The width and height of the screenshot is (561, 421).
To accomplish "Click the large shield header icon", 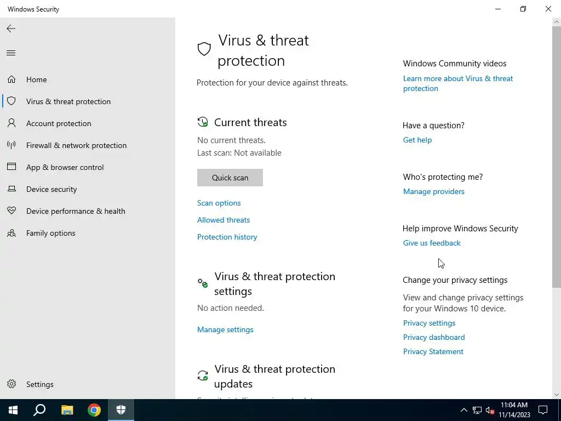I will pos(204,49).
